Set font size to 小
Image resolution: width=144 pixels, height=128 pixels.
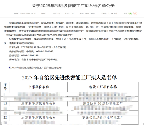click(x=115, y=13)
